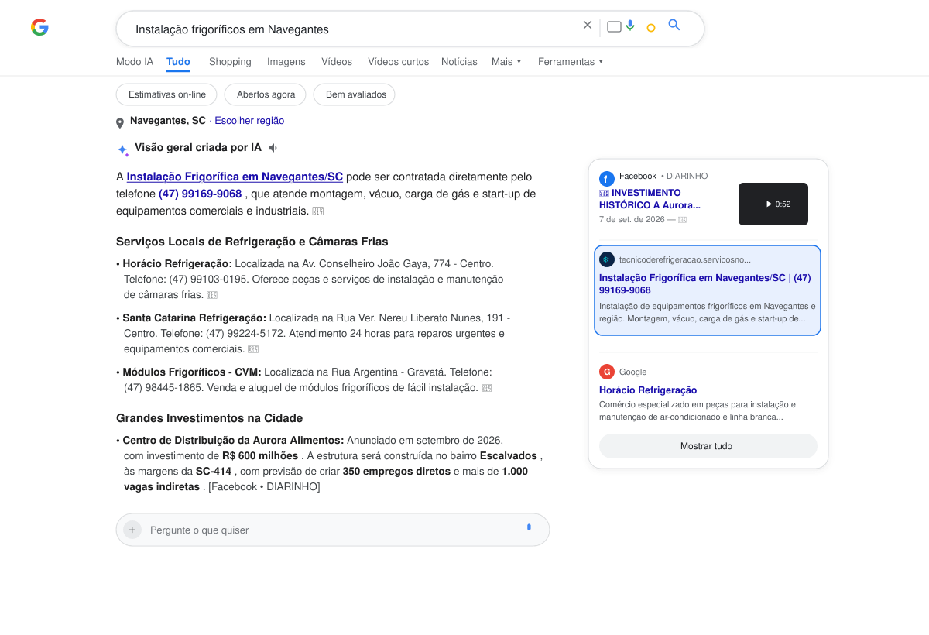Expand the Mais dropdown menu
929x635 pixels.
tap(506, 61)
